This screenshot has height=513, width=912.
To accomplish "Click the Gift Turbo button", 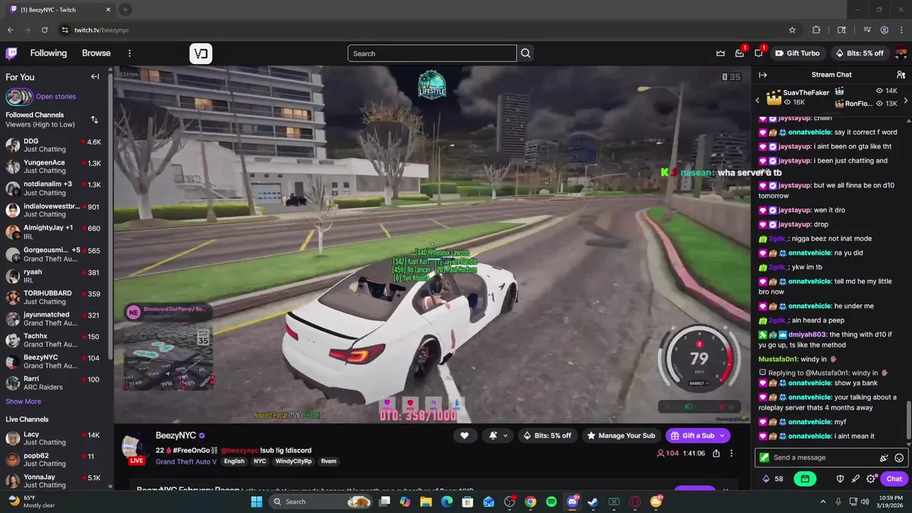I will coord(797,53).
